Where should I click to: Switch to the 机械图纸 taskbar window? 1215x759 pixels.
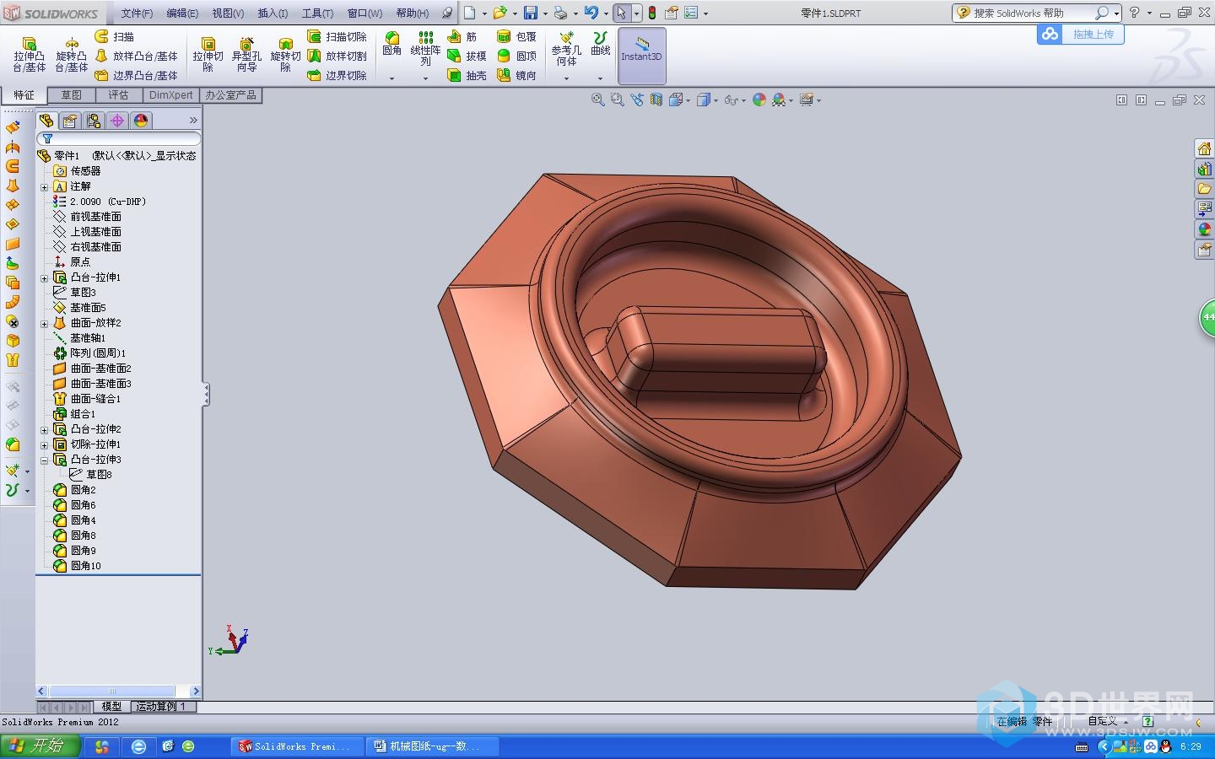(433, 746)
